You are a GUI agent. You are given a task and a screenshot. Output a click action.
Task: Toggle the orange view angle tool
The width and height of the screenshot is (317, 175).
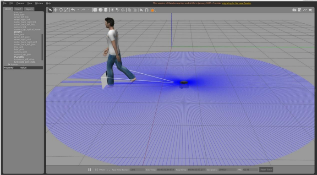(153, 10)
